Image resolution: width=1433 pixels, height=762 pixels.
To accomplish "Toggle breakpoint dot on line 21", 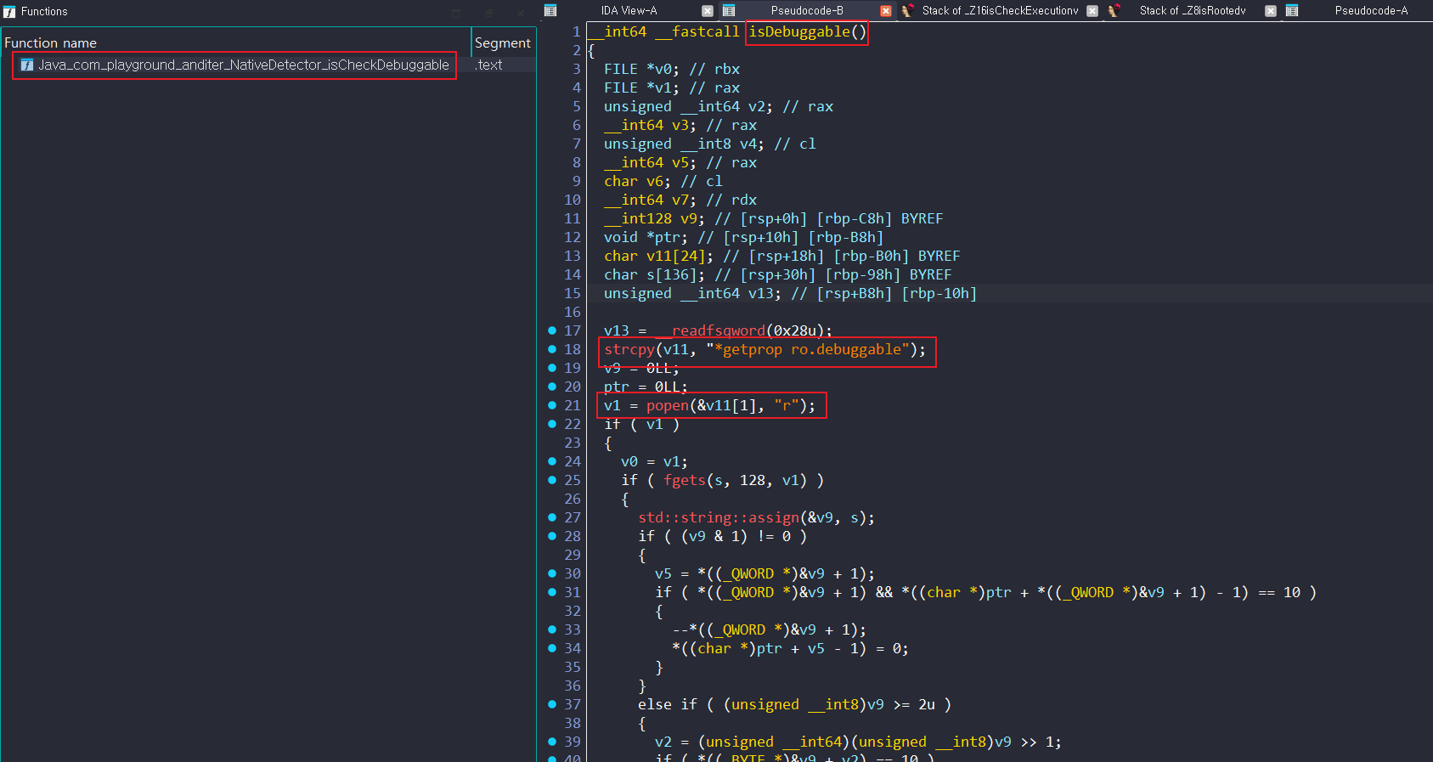I will (x=552, y=405).
